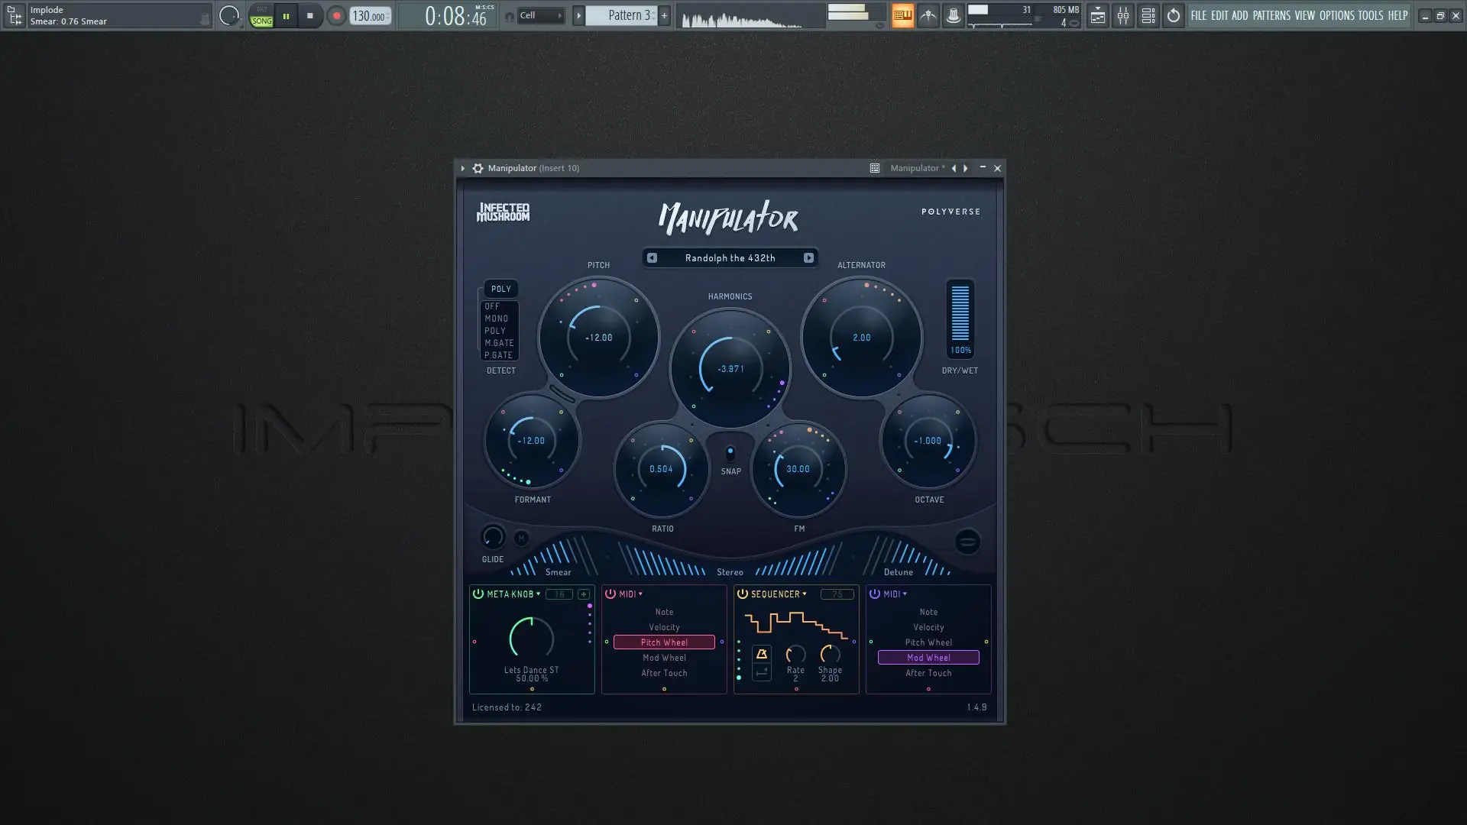The image size is (1467, 825).
Task: Click the gear icon on the Manipulator window
Action: 478,168
